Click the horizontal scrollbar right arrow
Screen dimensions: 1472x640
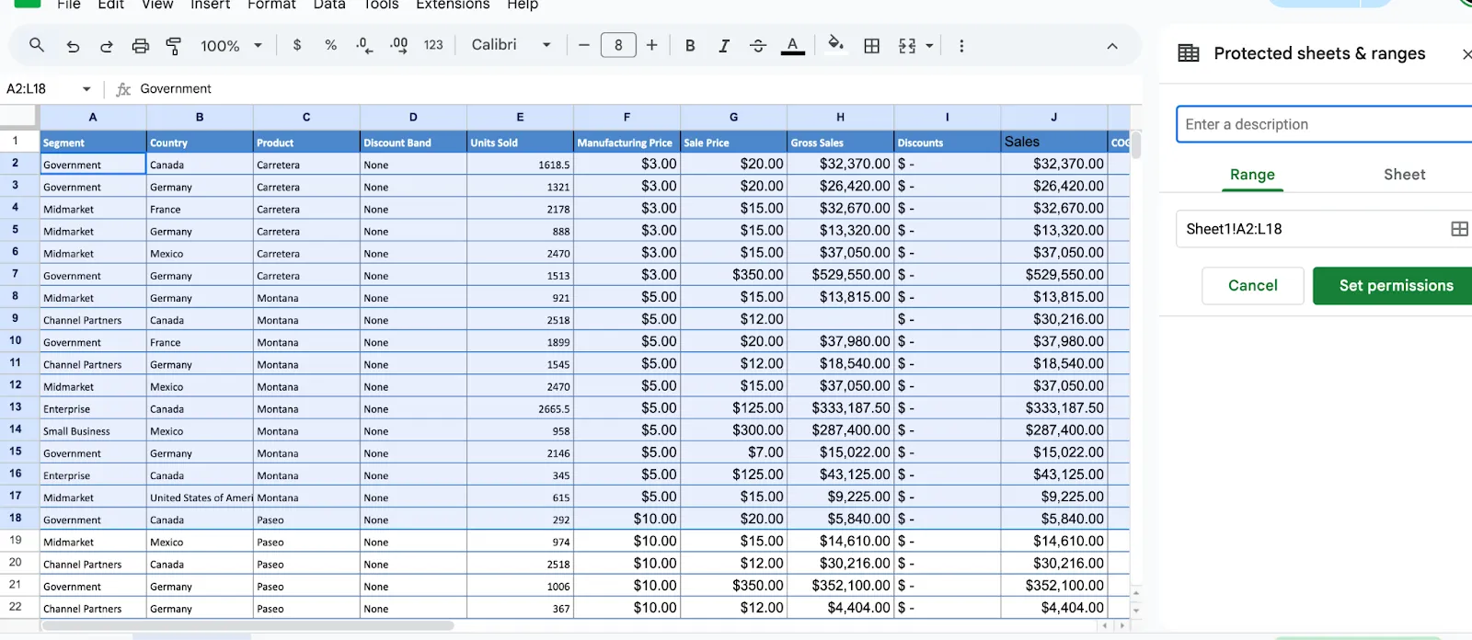click(x=1121, y=625)
